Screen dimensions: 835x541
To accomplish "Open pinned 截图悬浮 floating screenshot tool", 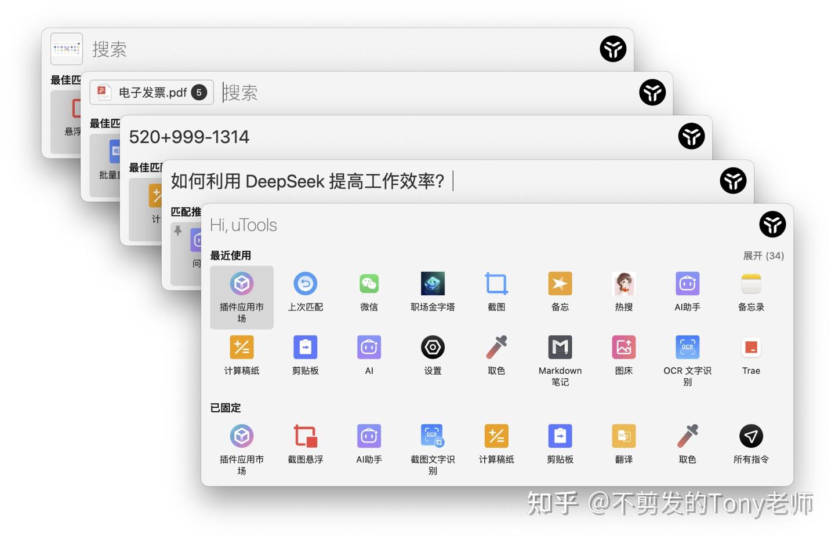I will tap(306, 436).
